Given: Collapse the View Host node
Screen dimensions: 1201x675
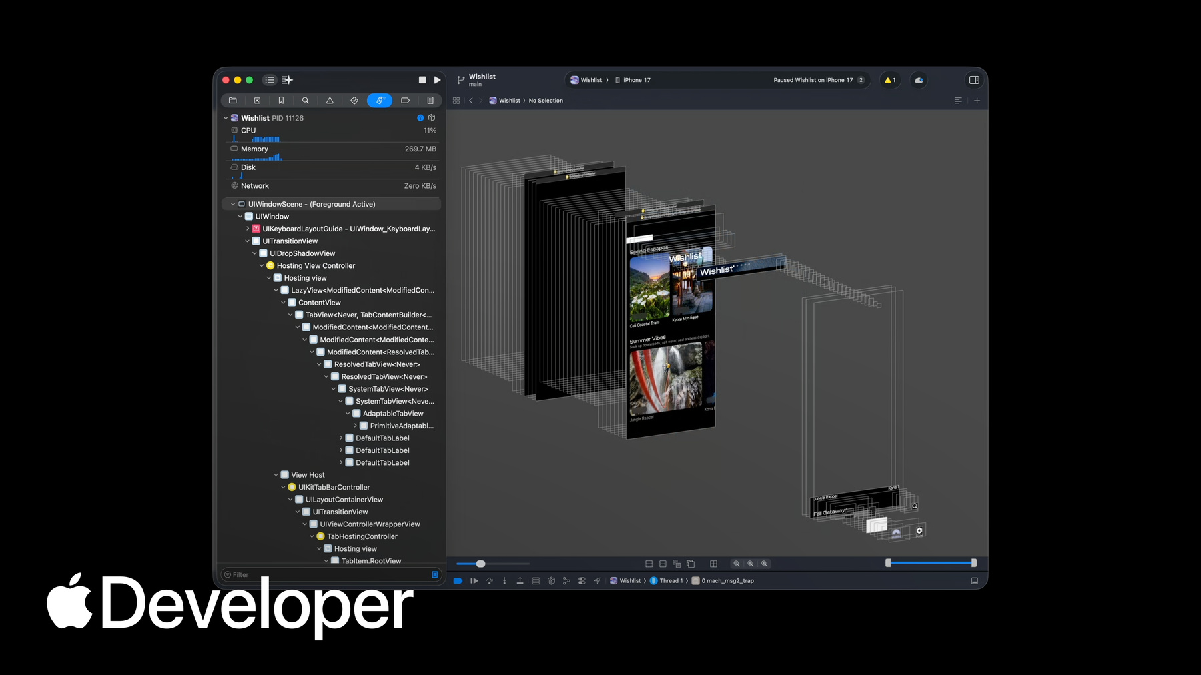Looking at the screenshot, I should pos(276,475).
